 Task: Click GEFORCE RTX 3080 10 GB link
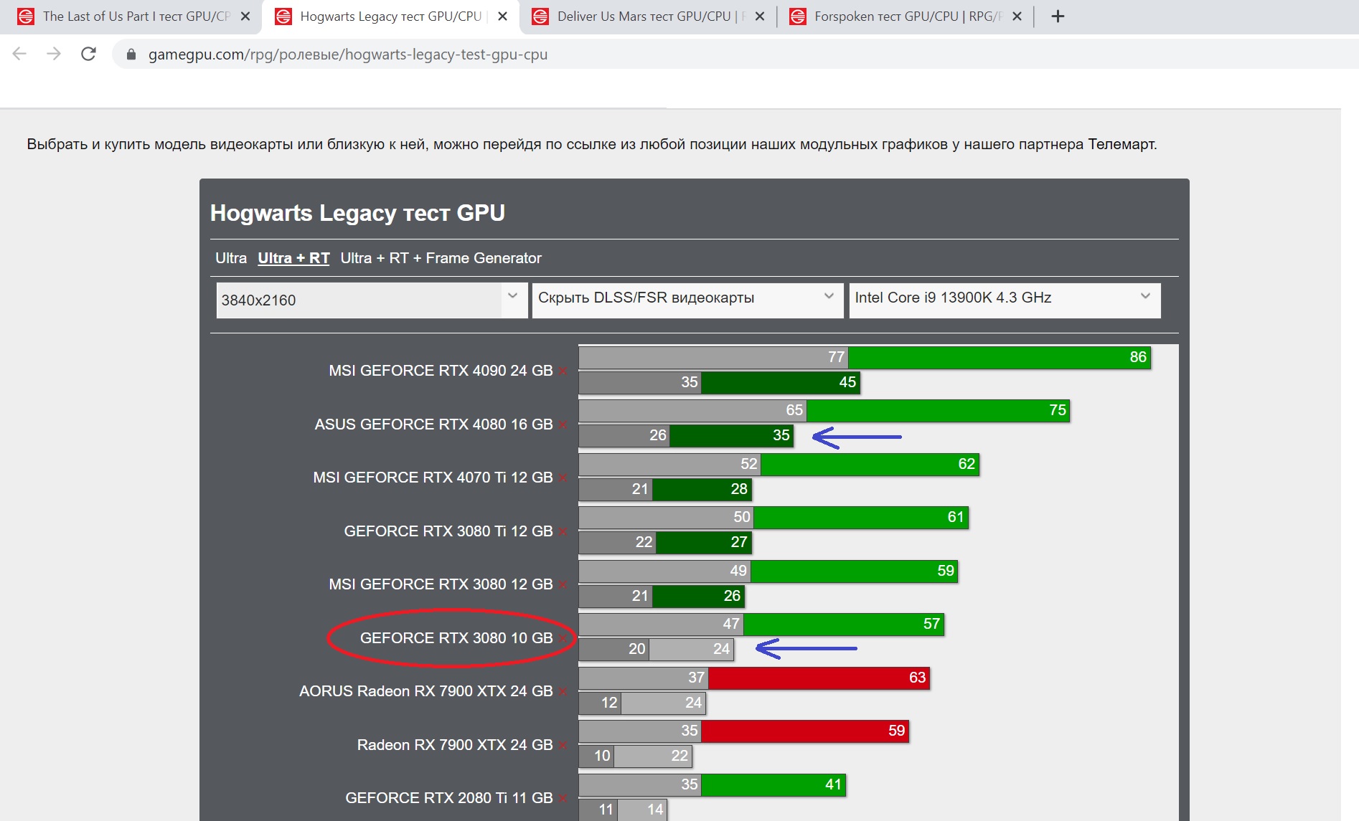[456, 638]
